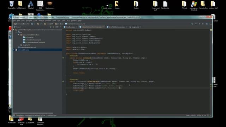Open the Refactor menu
Image resolution: width=226 pixels, height=127 pixels.
pos(48,20)
